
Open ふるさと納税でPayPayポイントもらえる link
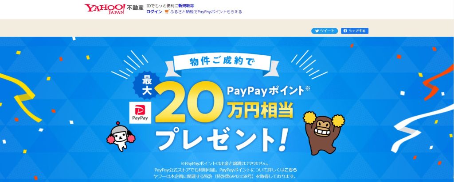206,12
